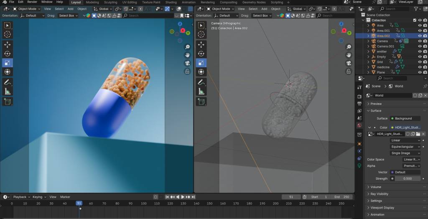This screenshot has width=428, height=219.
Task: Activate the Annotate tool in left viewport
Action: click(x=8, y=82)
